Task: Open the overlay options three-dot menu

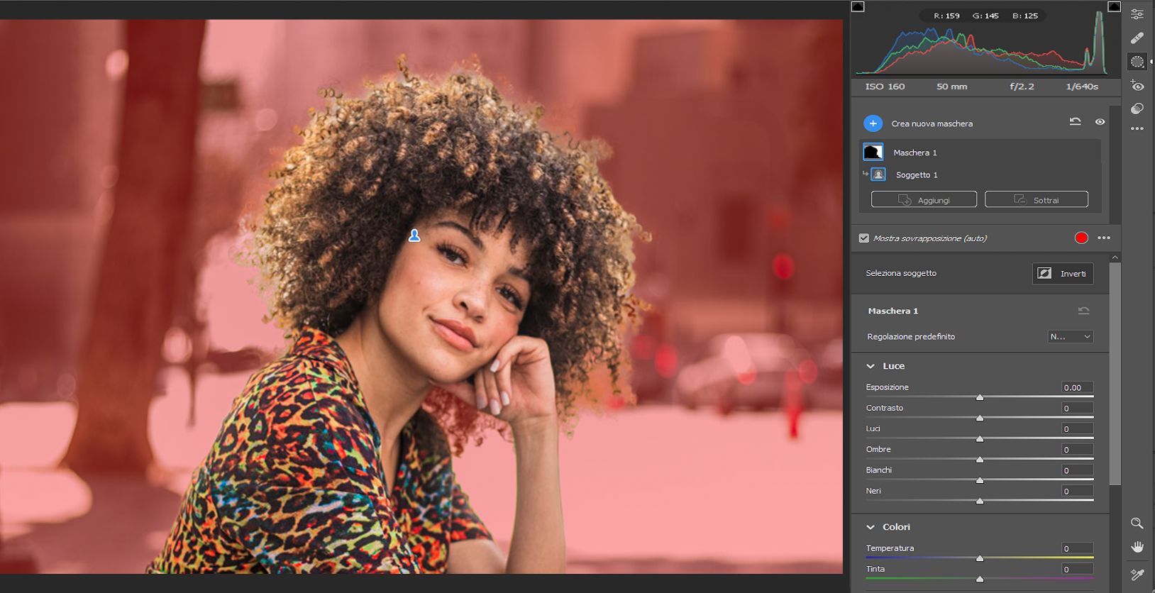Action: pos(1104,238)
